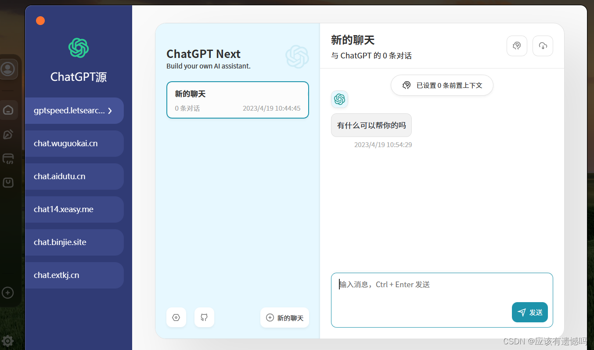Open code card icon in left dock
Viewport: 594px width, 350px height.
[8, 159]
